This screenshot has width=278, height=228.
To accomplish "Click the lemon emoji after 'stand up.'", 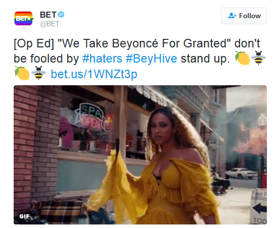I will tap(242, 58).
